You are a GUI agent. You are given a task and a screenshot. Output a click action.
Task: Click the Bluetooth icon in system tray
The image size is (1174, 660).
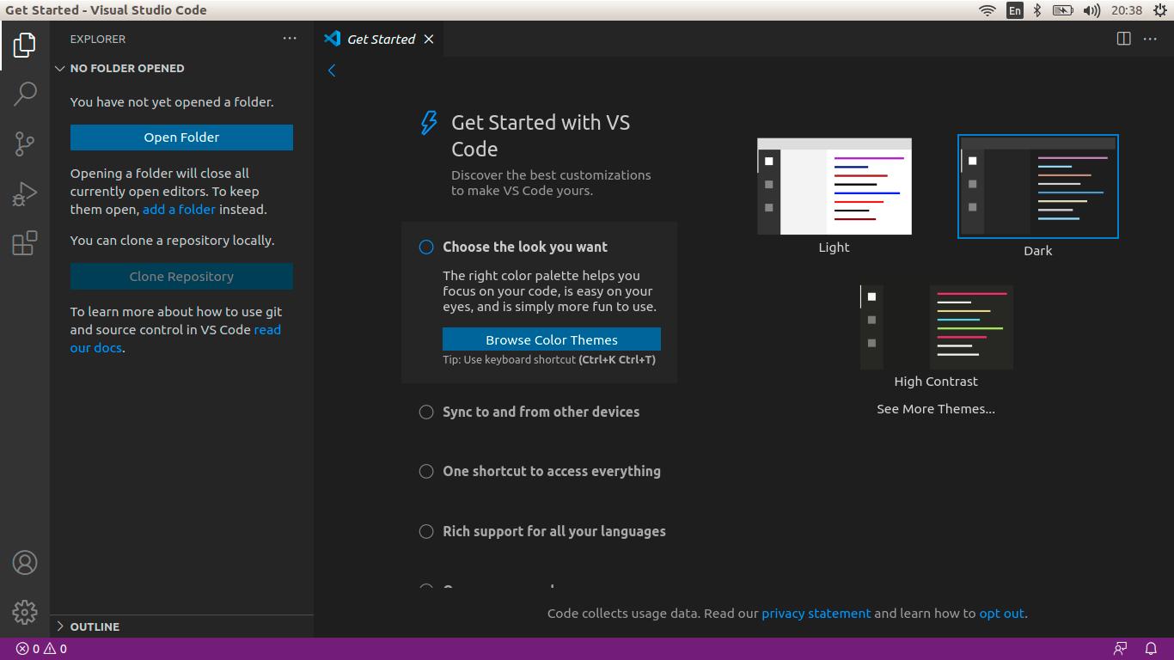click(x=1037, y=10)
